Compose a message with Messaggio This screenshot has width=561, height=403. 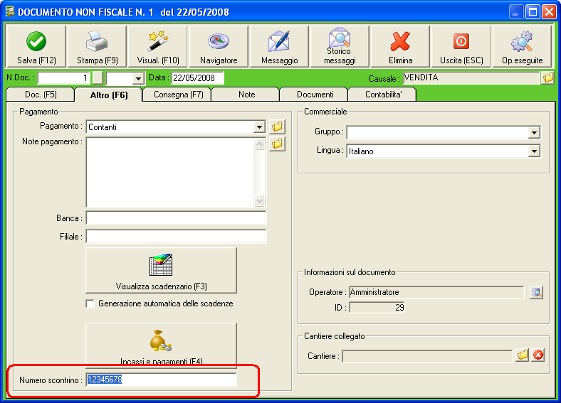pyautogui.click(x=279, y=46)
